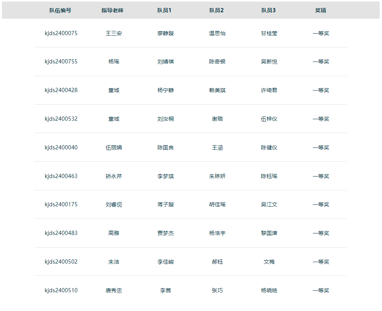Click the 队员3 column header
Viewport: 382px width, 311px height.
(268, 11)
